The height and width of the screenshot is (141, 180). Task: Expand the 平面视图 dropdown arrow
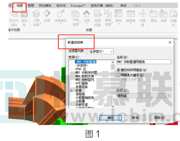[x=80, y=22]
